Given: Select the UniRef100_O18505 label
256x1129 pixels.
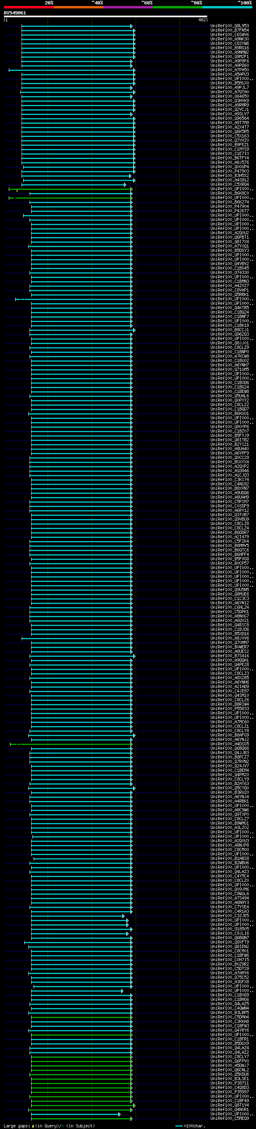Looking at the screenshot, I should (x=229, y=929).
